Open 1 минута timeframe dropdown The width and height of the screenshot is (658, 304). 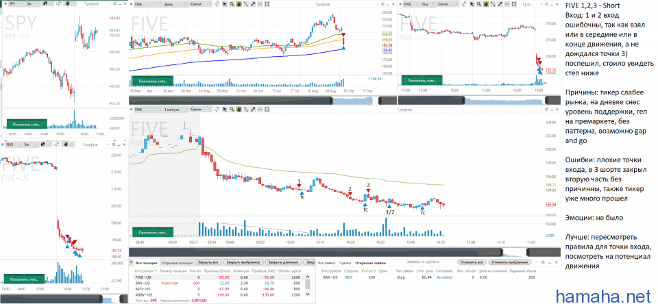coord(176,109)
